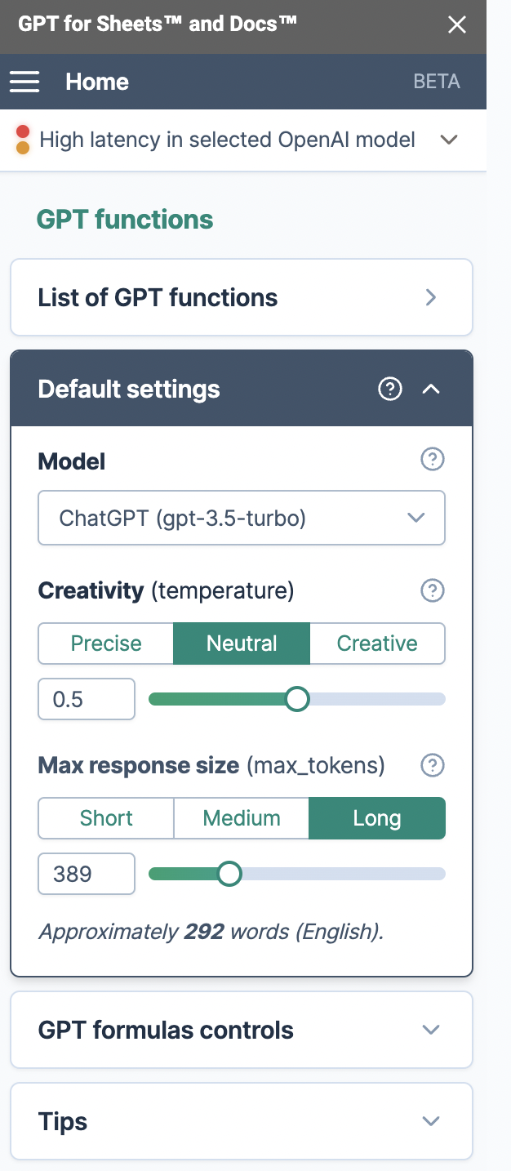Click the Default settings help question mark icon
The height and width of the screenshot is (1171, 511).
tap(390, 390)
